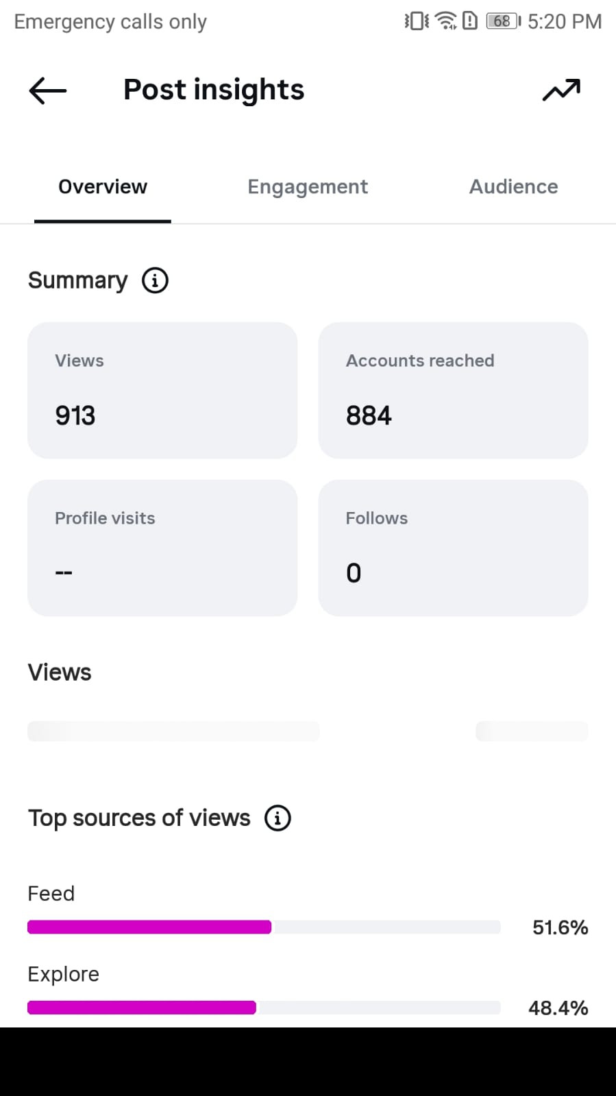
Task: Tap the back arrow icon
Action: tap(48, 90)
